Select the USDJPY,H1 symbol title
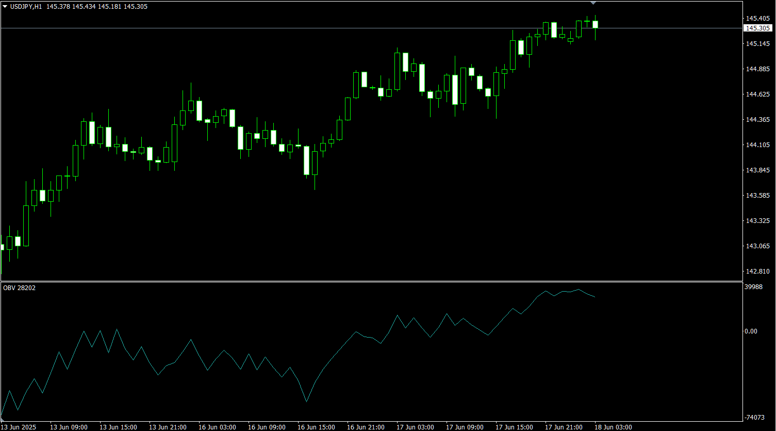Screen dimensions: 776x431 coord(26,7)
